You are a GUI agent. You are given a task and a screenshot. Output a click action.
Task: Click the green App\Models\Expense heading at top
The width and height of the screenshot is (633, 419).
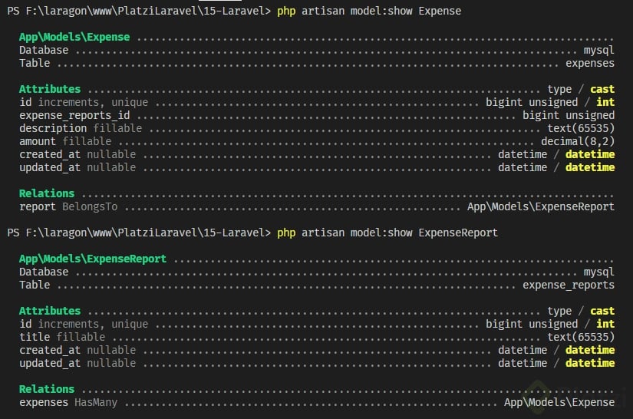[x=74, y=37]
